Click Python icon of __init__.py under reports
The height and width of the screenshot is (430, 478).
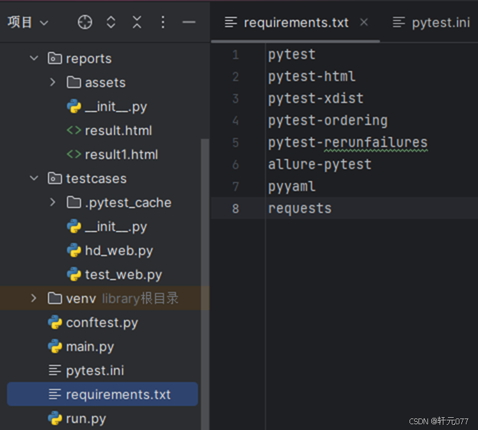[x=74, y=106]
